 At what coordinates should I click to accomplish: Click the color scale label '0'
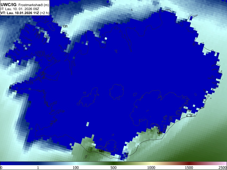click(1, 168)
